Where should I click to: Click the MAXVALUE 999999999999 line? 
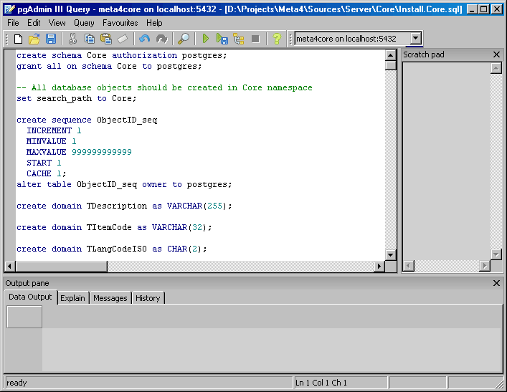[79, 152]
